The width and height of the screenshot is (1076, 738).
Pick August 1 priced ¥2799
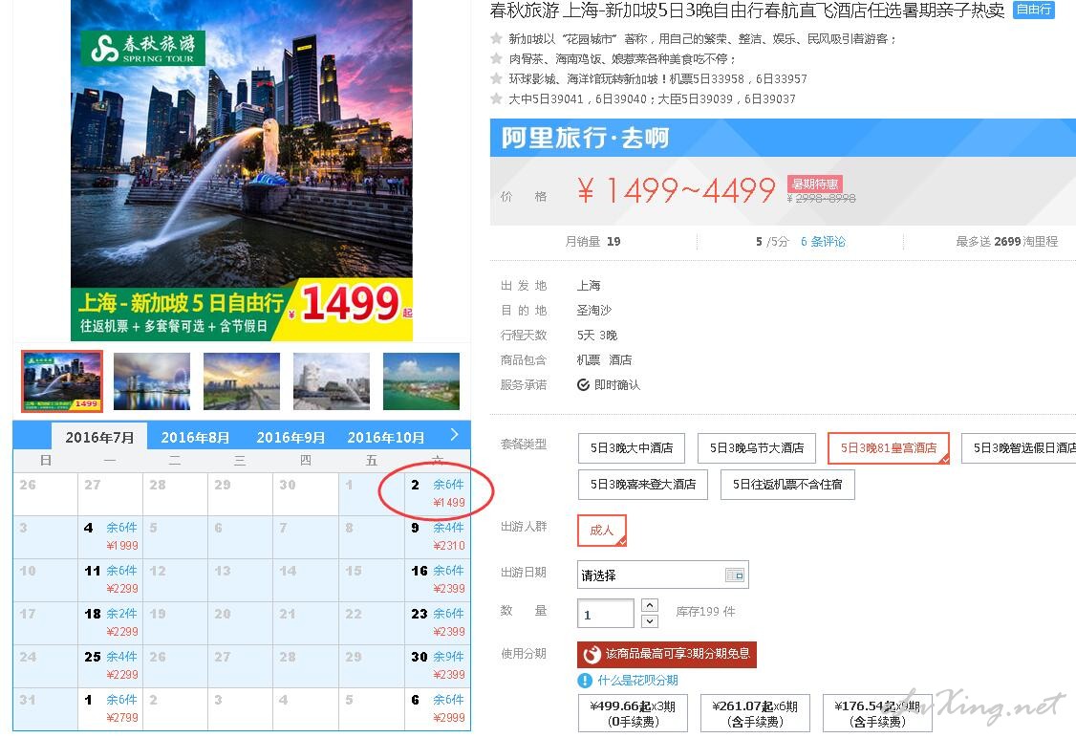click(x=110, y=708)
